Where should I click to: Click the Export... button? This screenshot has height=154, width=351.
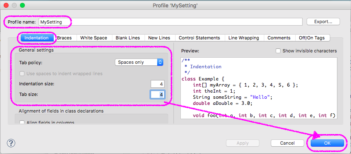click(x=323, y=22)
